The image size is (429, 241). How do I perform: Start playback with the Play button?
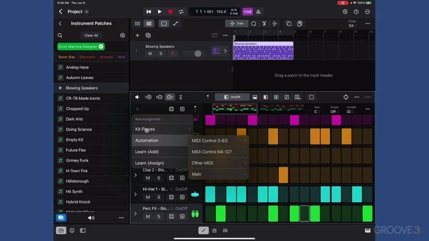coord(160,12)
